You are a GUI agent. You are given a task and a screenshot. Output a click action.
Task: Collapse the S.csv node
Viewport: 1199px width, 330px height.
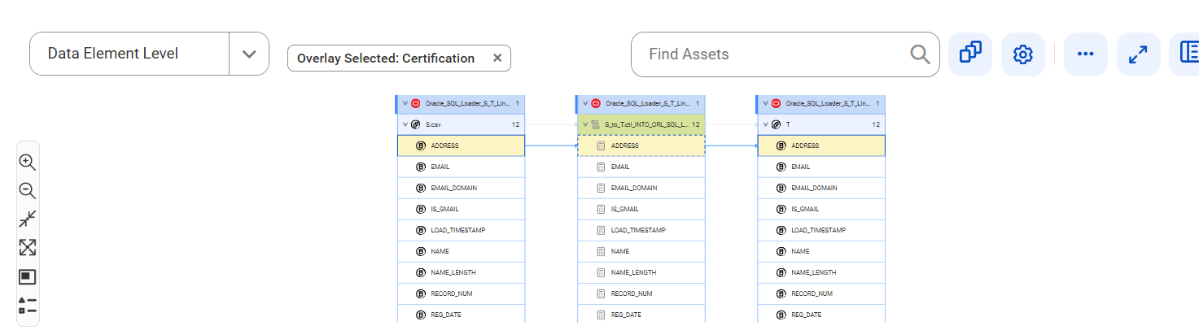(x=405, y=124)
